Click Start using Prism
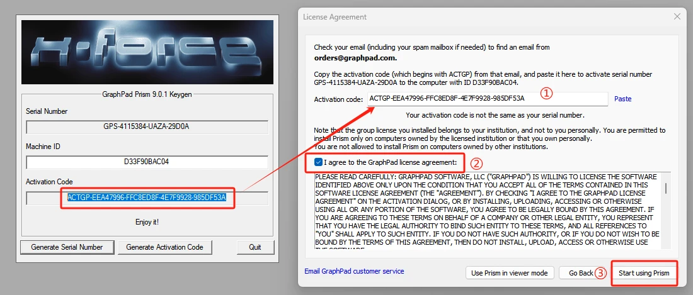The height and width of the screenshot is (295, 693). pyautogui.click(x=643, y=273)
